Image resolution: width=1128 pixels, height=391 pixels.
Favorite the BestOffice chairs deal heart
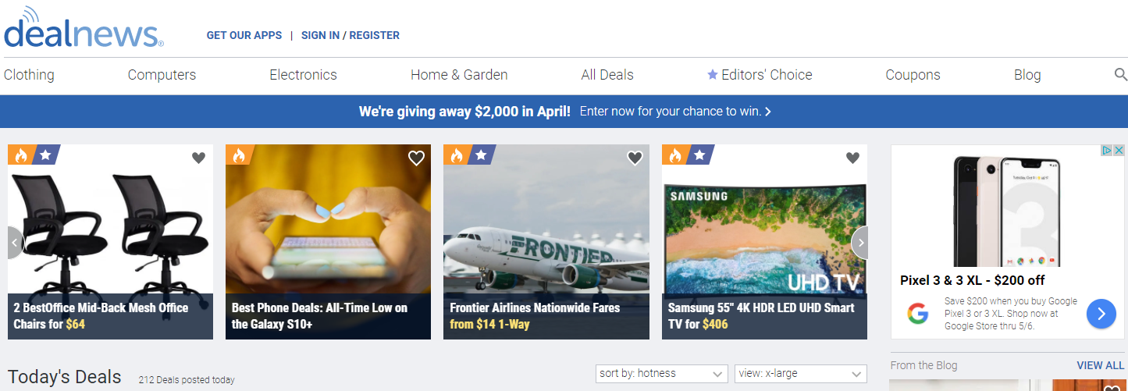(x=198, y=158)
